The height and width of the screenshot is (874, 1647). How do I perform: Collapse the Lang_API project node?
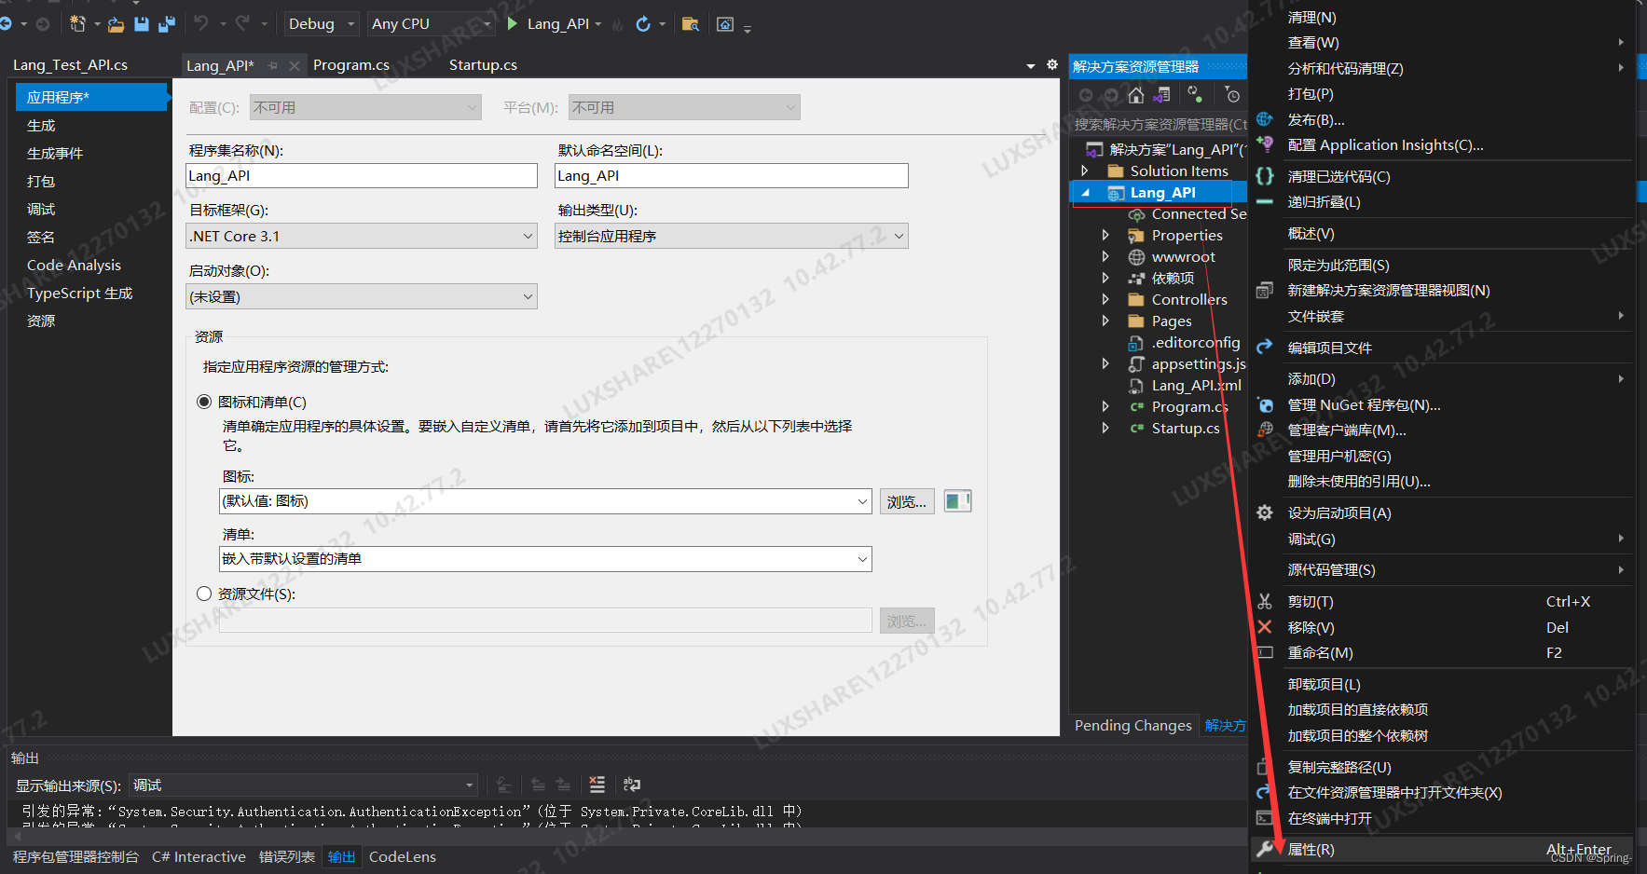point(1085,193)
